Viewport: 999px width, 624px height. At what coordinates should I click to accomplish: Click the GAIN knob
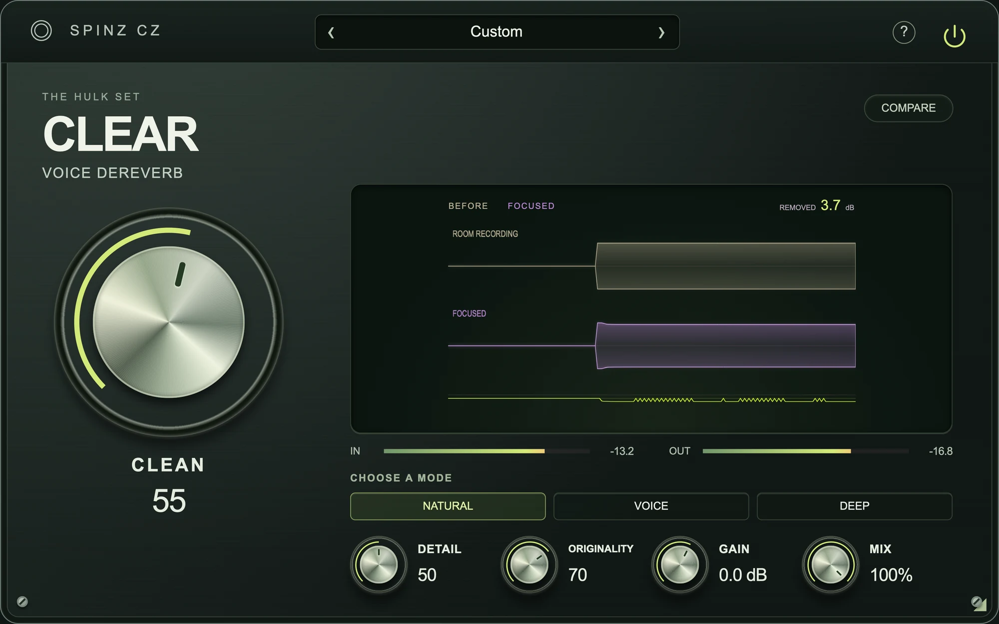click(x=679, y=565)
